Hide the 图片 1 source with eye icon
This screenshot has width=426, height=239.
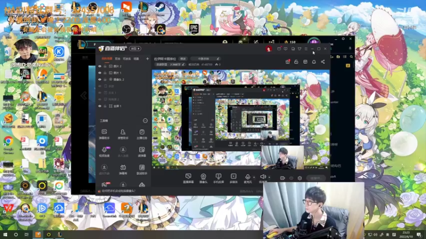point(100,73)
